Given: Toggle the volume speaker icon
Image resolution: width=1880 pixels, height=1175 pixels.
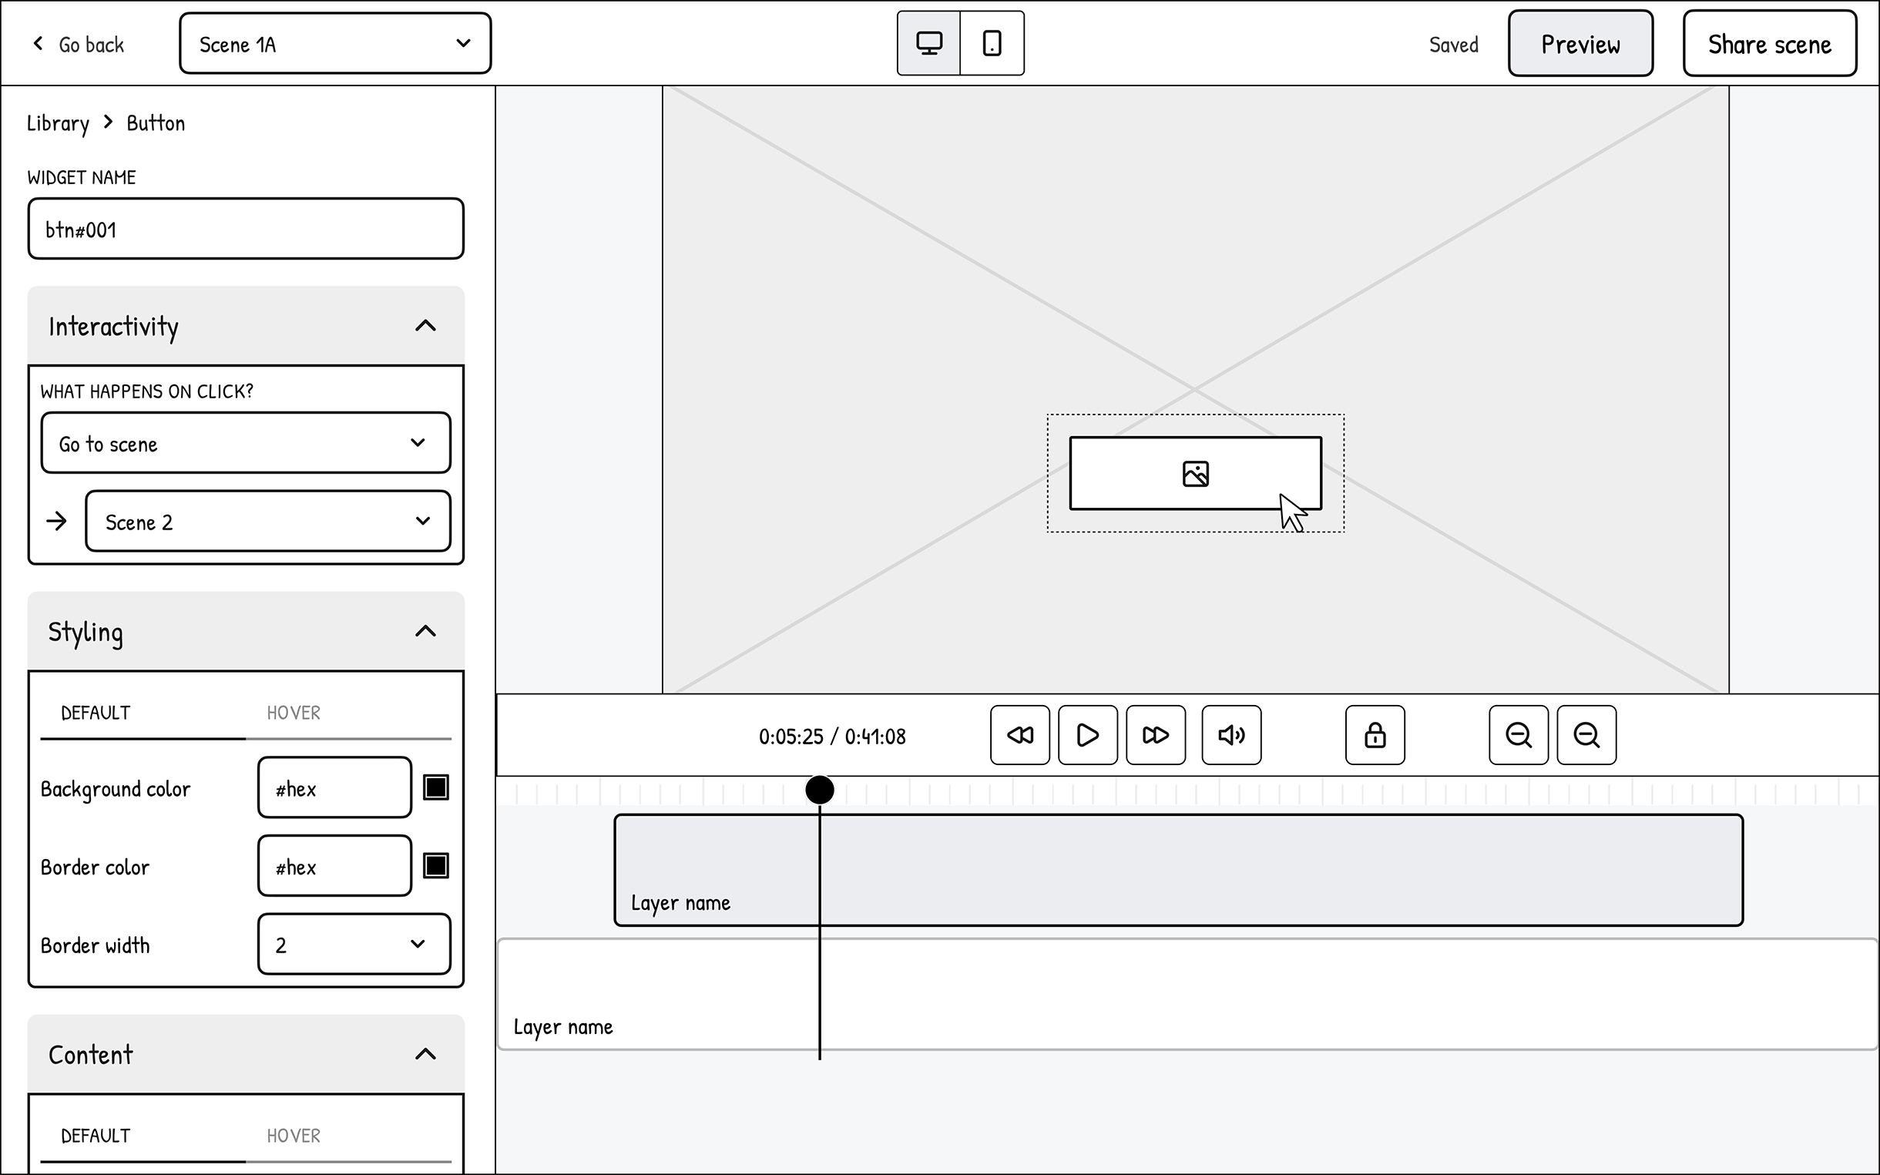Looking at the screenshot, I should [x=1231, y=735].
